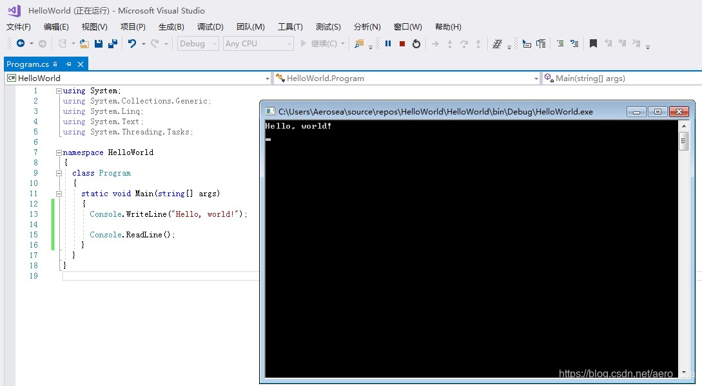Close the Program.cs tab
Screen dimensions: 702x386
pyautogui.click(x=81, y=64)
